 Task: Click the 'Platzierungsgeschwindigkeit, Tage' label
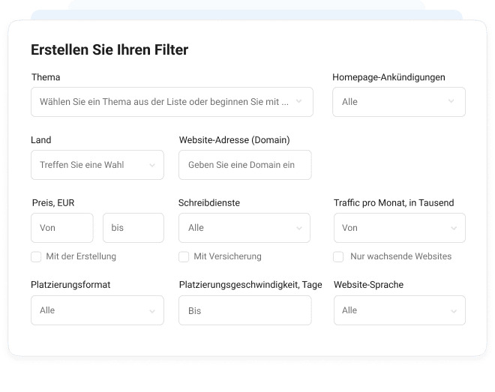coord(250,285)
